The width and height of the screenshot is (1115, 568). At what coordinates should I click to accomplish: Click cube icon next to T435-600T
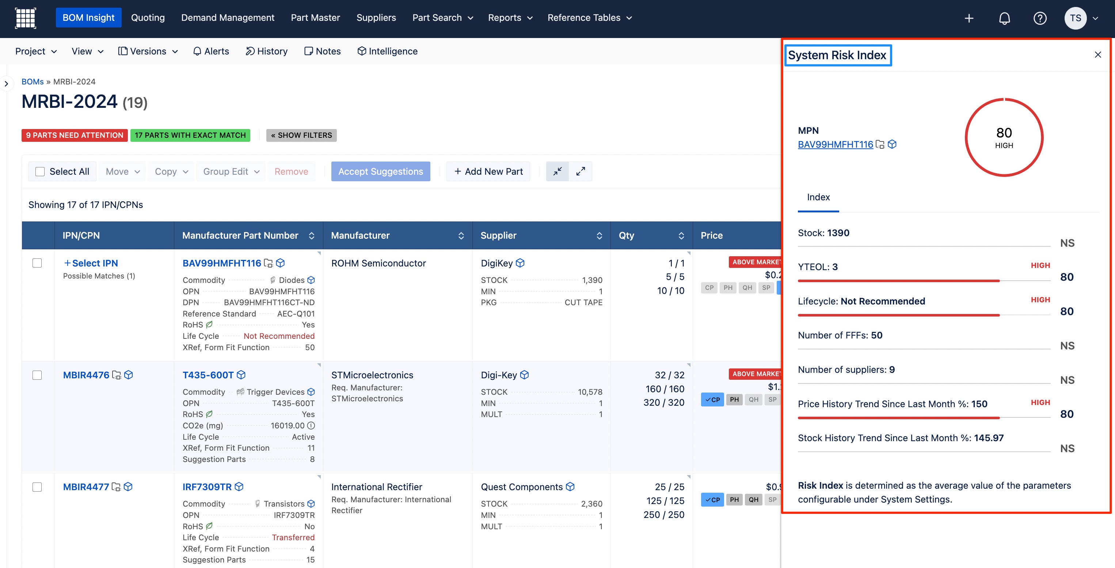(241, 375)
